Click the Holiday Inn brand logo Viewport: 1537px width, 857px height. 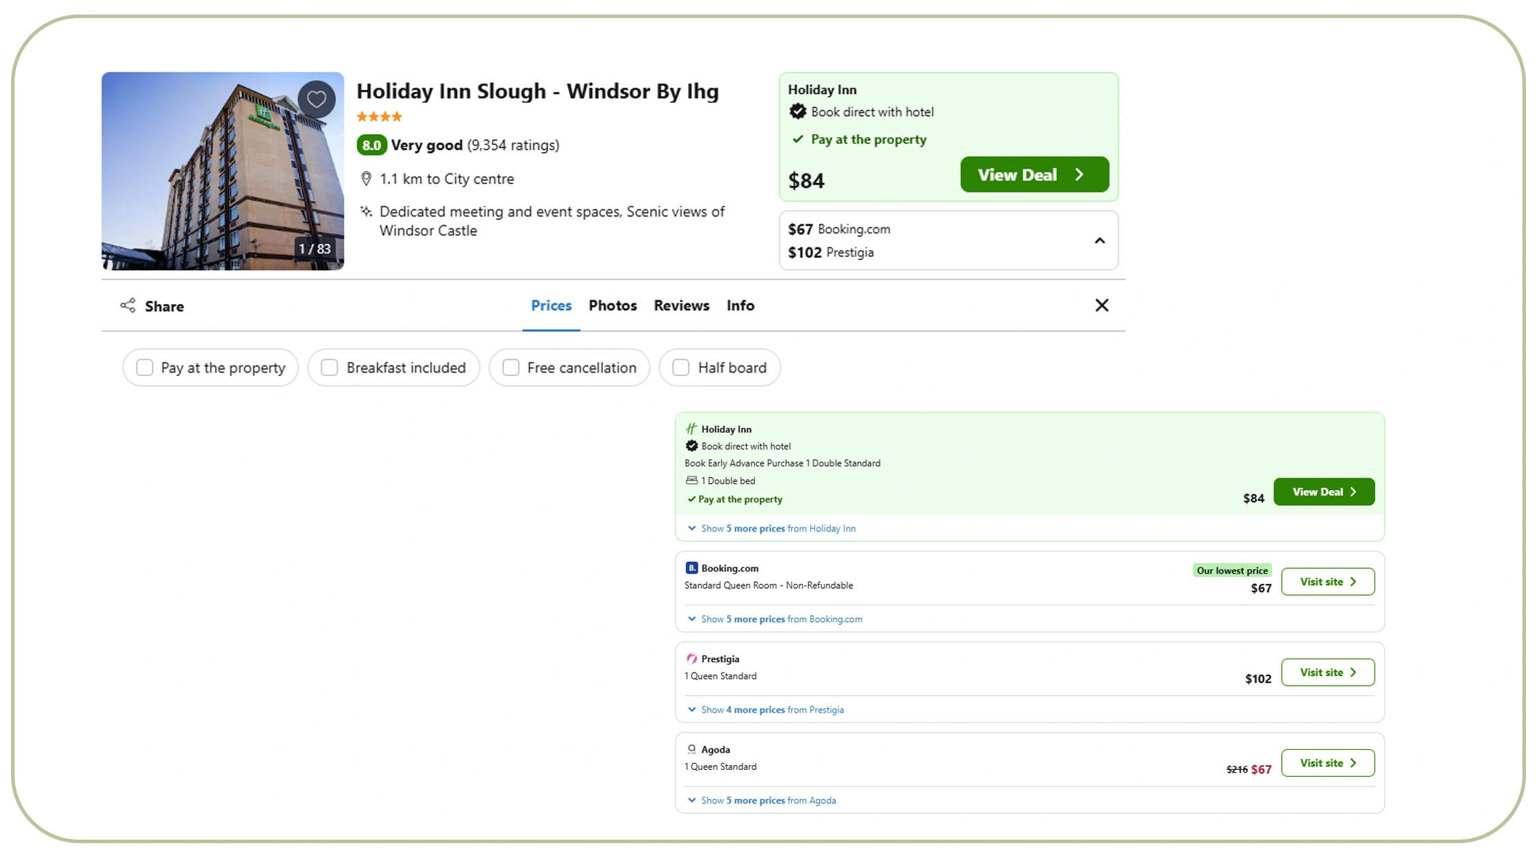tap(691, 428)
